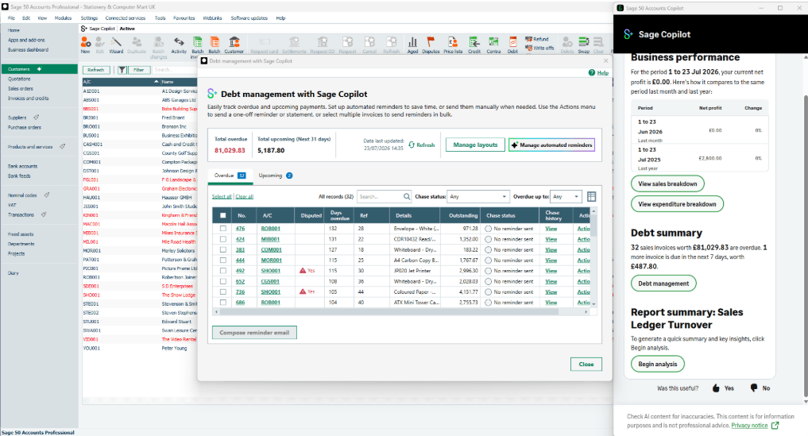Open invoice number 476 link
808x436 pixels.
240,228
